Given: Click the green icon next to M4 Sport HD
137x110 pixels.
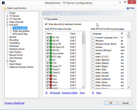Looking at the screenshot, I should coord(51,47).
